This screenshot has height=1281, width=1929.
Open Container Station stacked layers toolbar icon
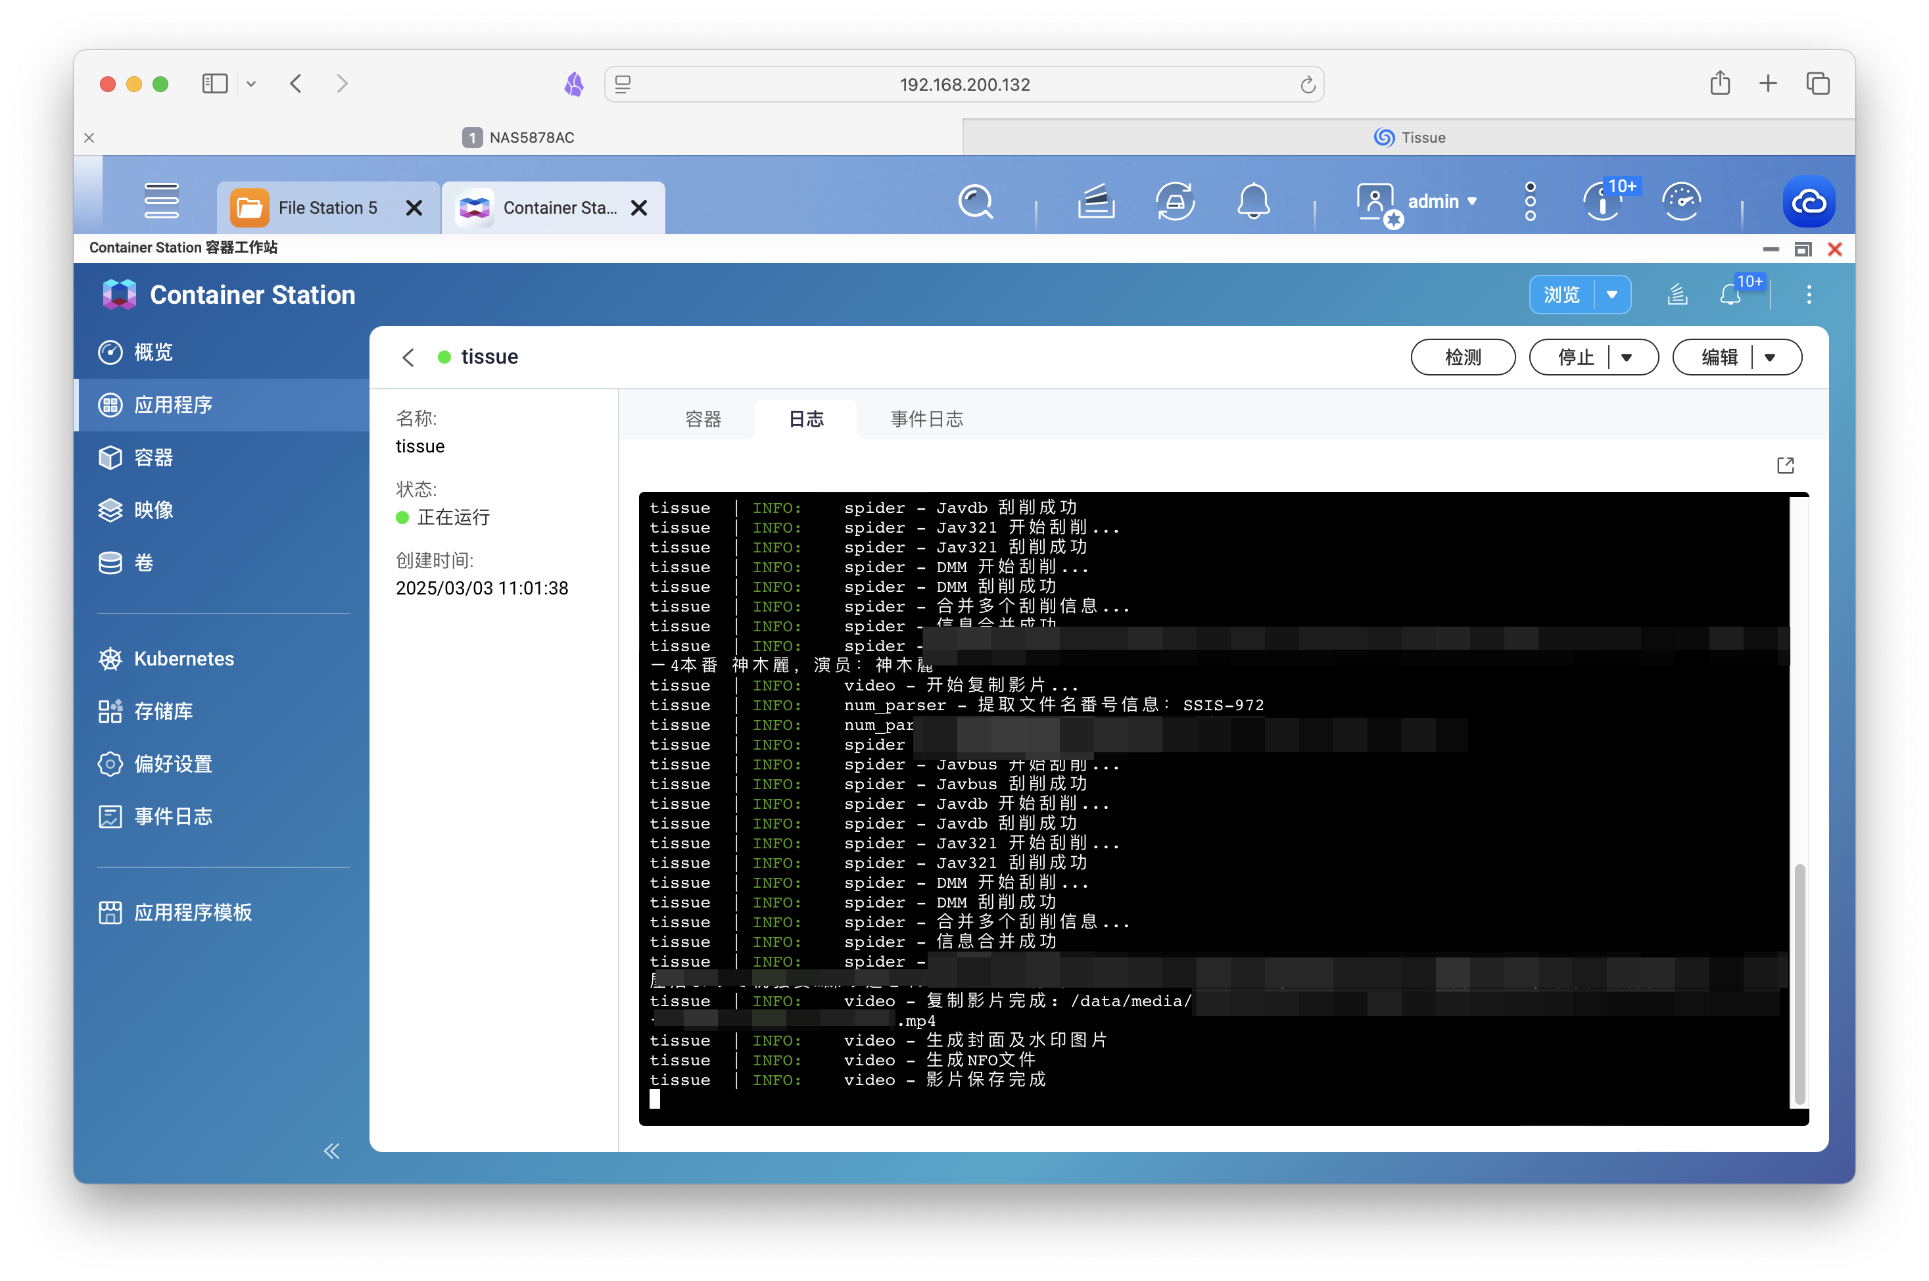coord(1677,295)
